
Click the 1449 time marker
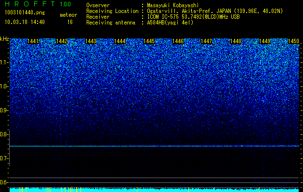point(264,41)
